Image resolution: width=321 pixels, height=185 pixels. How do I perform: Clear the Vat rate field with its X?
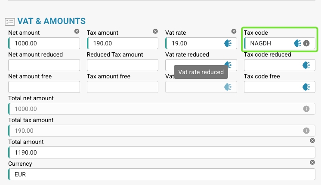[234, 31]
